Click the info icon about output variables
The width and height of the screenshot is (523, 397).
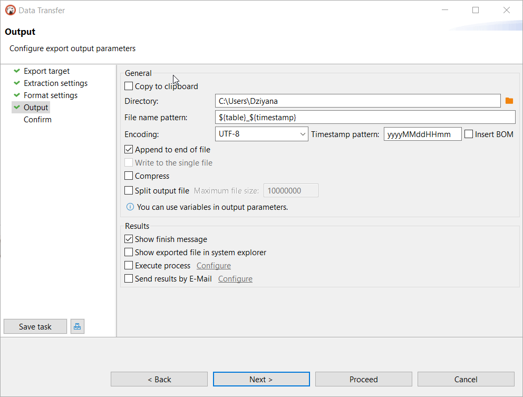[x=130, y=207]
